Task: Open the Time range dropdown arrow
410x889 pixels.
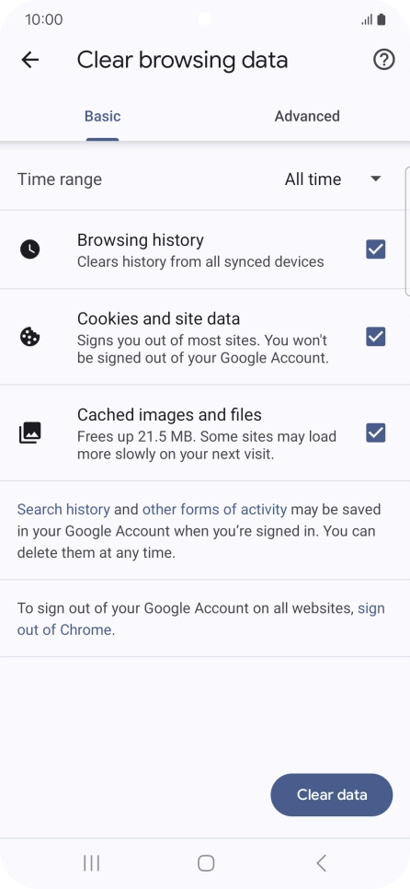Action: coord(375,179)
